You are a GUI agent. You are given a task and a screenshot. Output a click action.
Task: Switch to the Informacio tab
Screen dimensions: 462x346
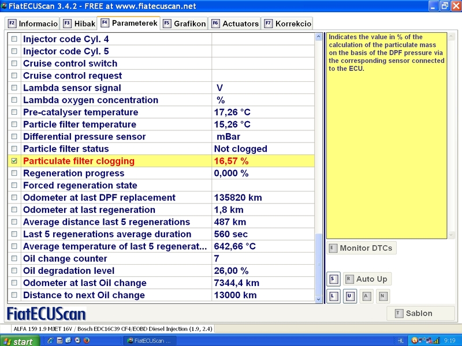click(x=32, y=24)
